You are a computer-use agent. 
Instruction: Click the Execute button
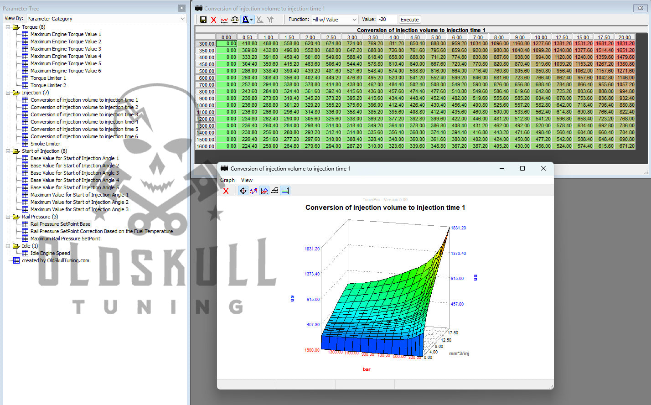pyautogui.click(x=409, y=20)
